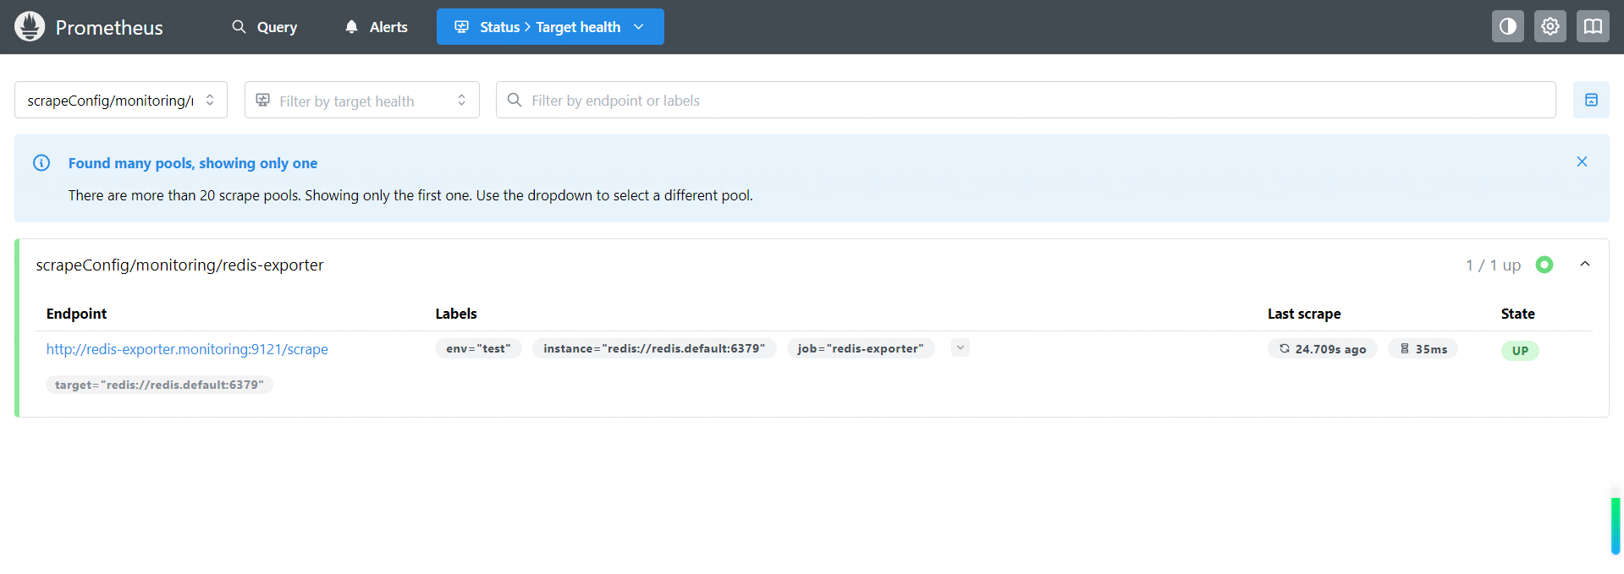Open the Query page

265,27
